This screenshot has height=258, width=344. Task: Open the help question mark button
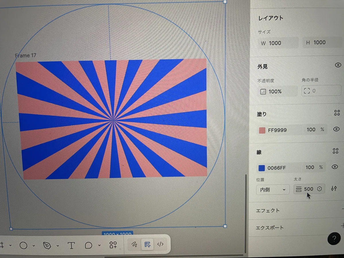[x=334, y=239]
